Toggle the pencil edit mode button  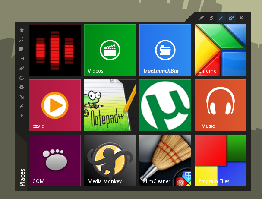[x=221, y=18]
